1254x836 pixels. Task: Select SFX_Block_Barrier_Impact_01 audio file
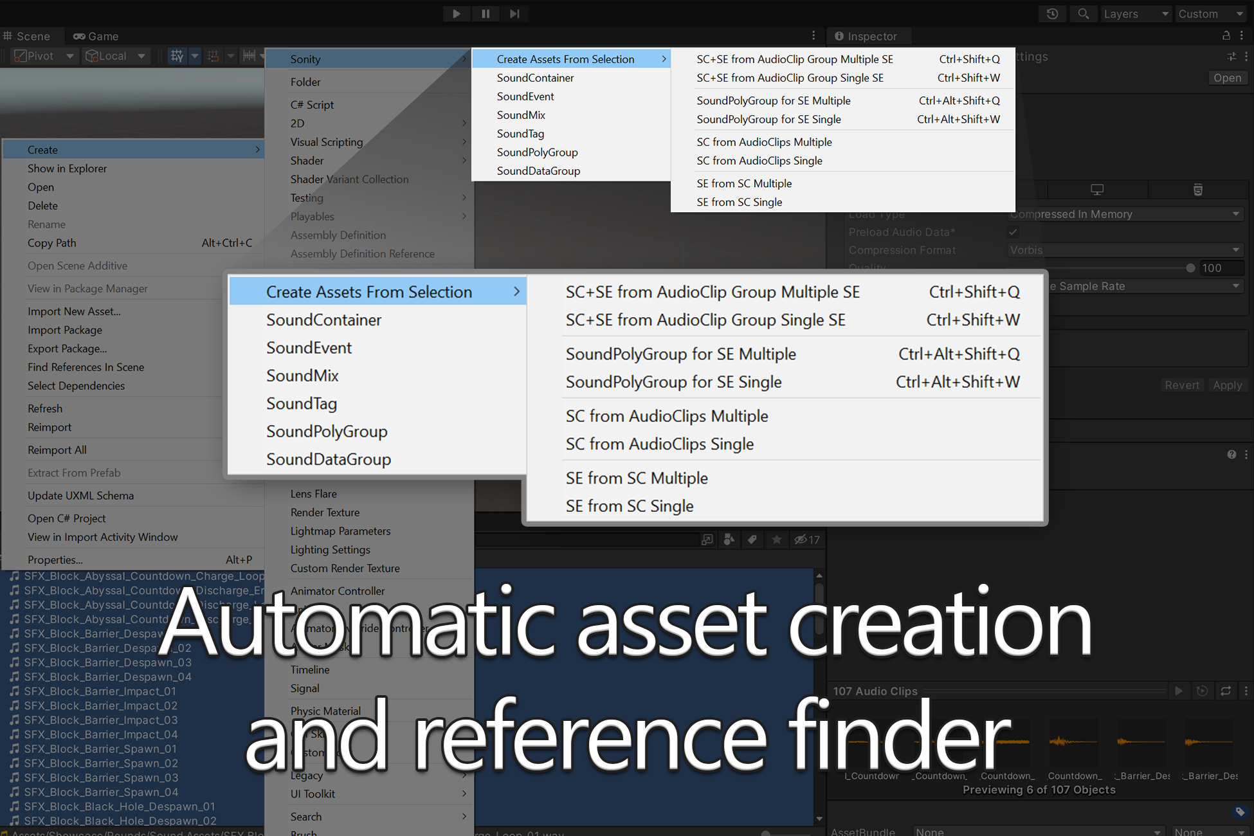point(100,691)
